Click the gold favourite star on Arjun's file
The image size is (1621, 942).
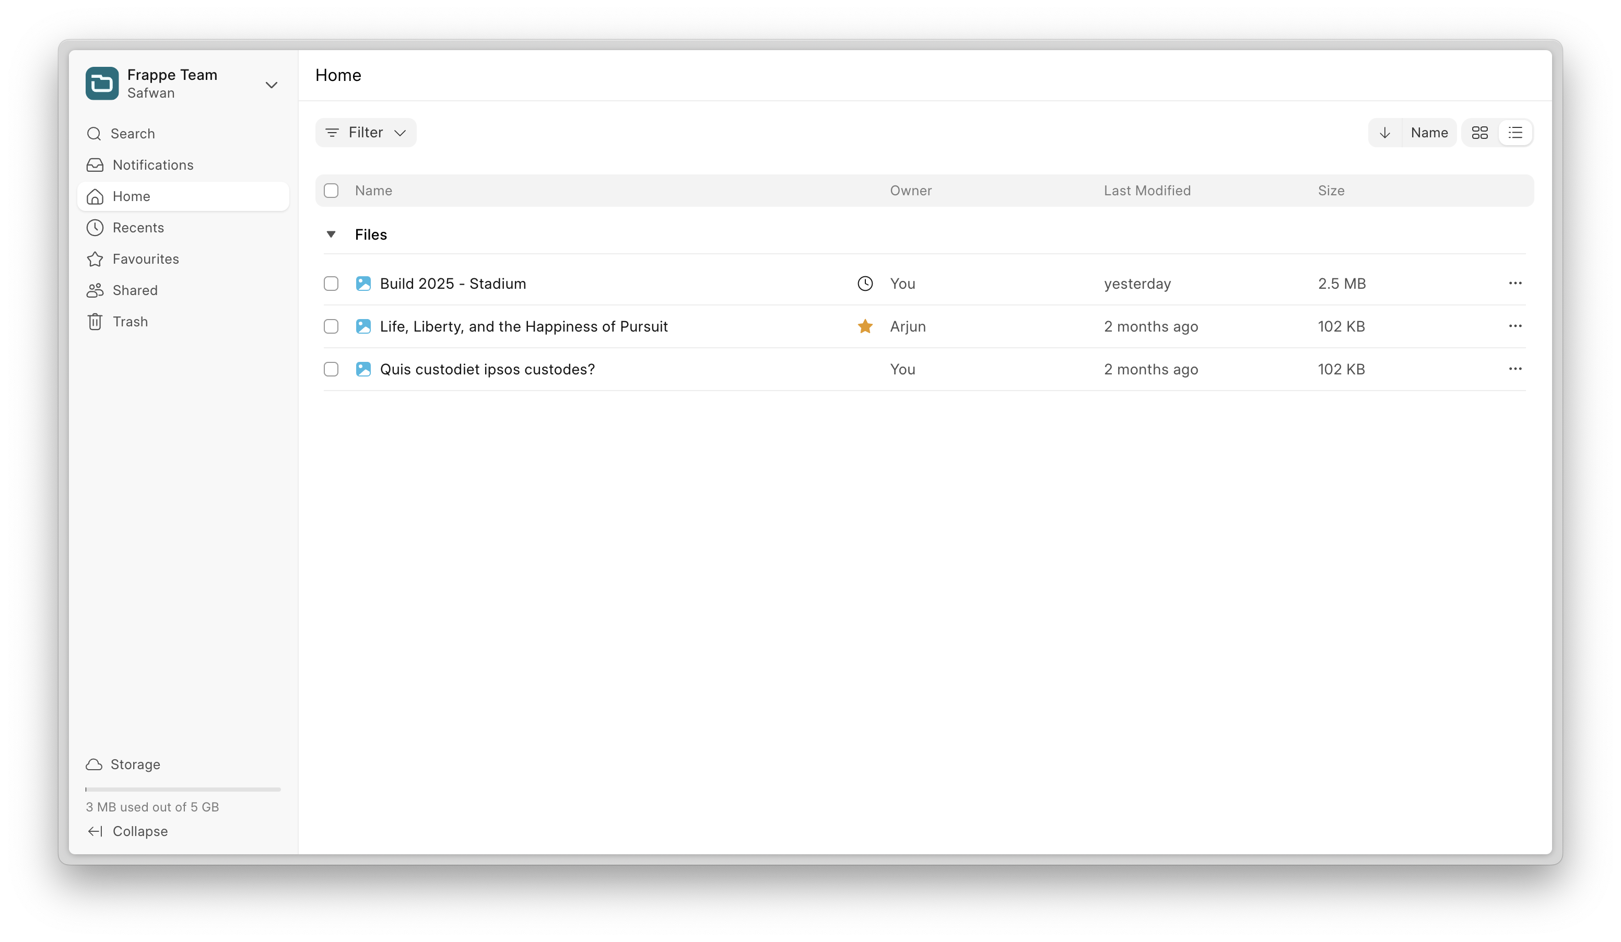coord(864,327)
